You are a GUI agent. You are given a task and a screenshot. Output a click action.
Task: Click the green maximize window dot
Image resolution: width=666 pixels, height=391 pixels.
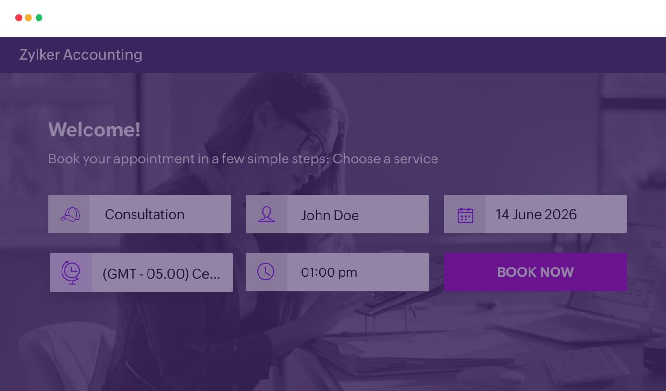coord(39,18)
